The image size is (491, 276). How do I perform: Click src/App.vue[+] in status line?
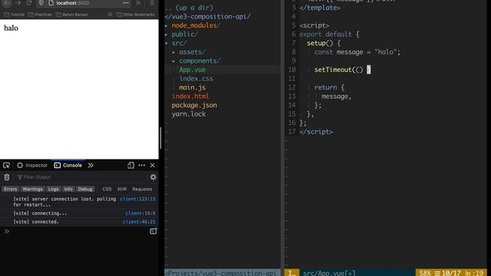329,273
